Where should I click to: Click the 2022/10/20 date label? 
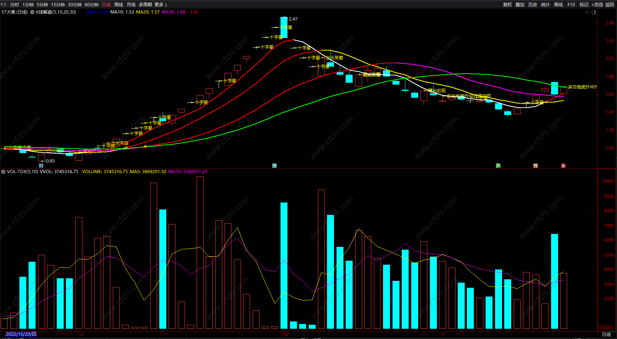(x=21, y=334)
